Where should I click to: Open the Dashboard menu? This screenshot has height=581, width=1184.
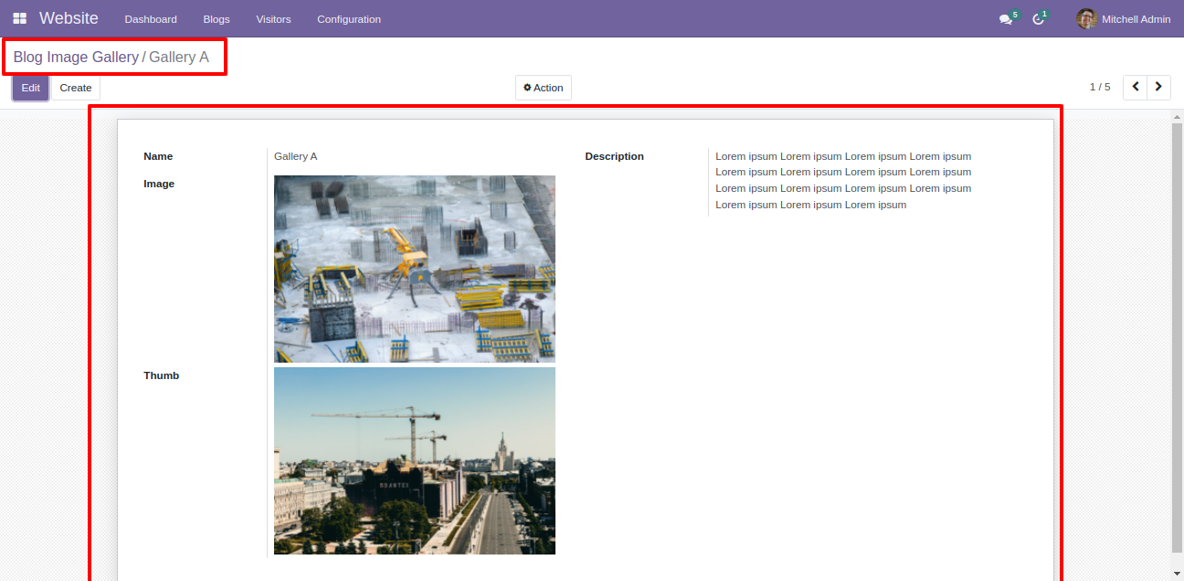pos(151,19)
